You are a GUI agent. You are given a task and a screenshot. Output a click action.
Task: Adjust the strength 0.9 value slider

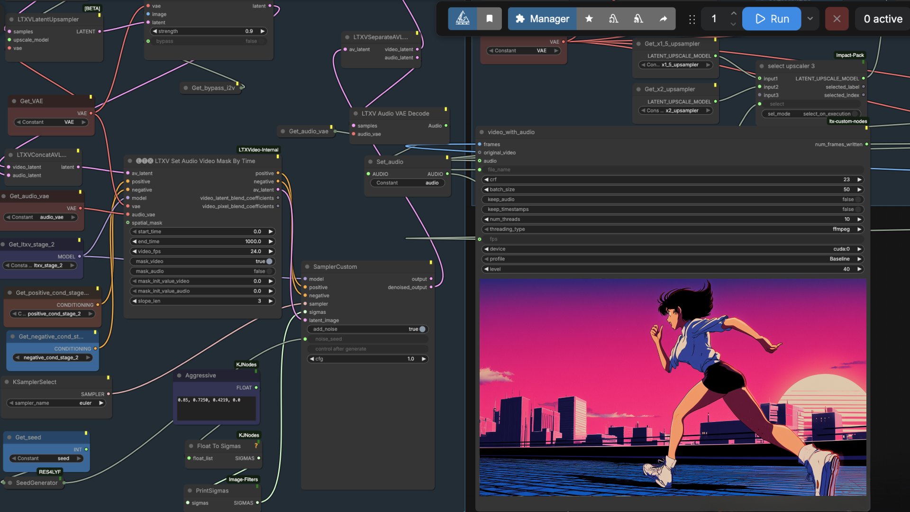click(209, 31)
